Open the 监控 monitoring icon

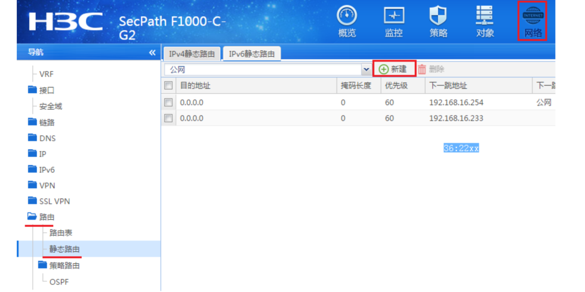(394, 16)
